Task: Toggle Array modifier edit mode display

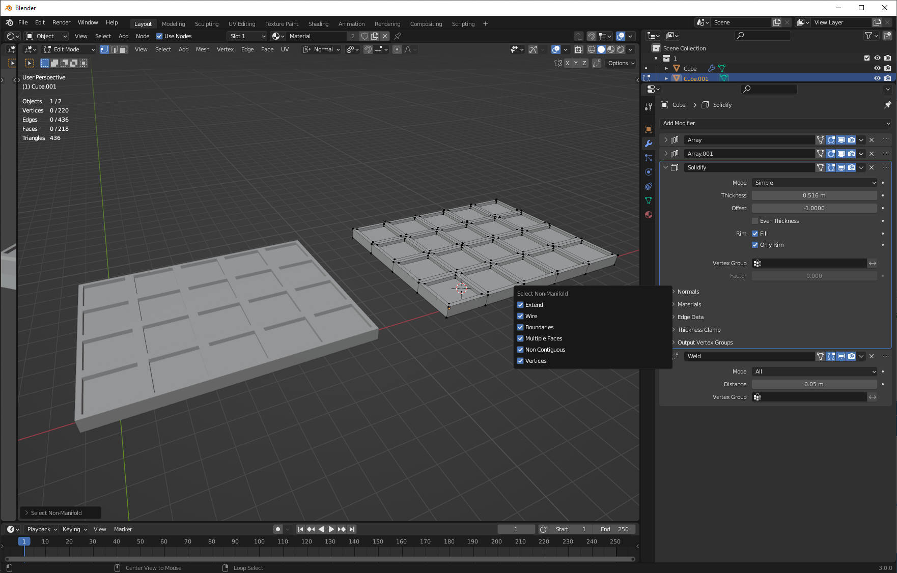Action: click(x=831, y=140)
